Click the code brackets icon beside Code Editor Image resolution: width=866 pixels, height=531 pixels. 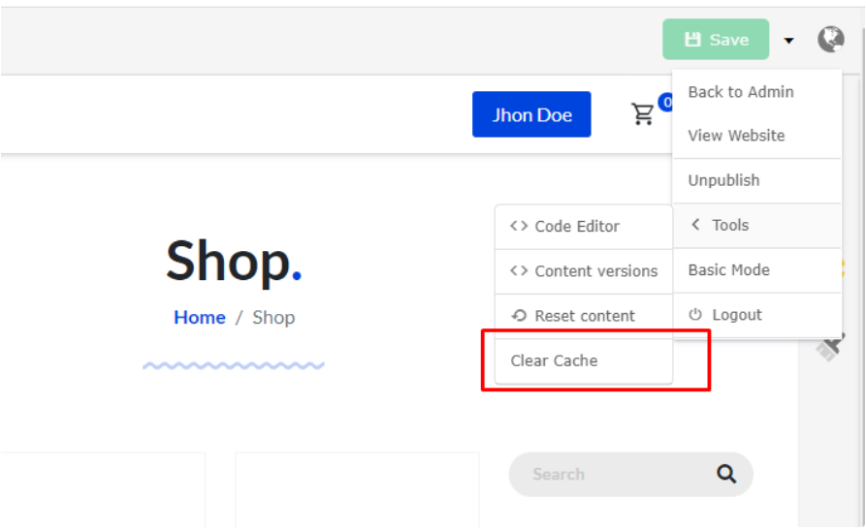[519, 226]
